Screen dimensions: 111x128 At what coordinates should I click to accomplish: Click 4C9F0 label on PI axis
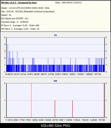click(x=30, y=74)
